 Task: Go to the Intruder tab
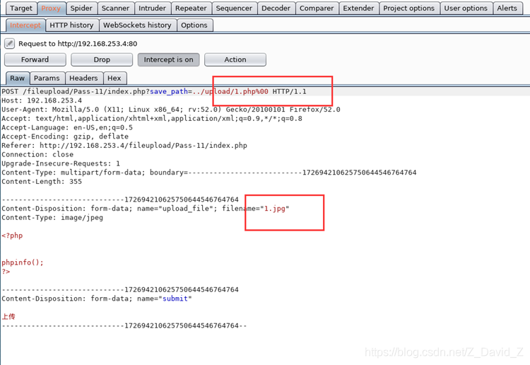pyautogui.click(x=152, y=8)
